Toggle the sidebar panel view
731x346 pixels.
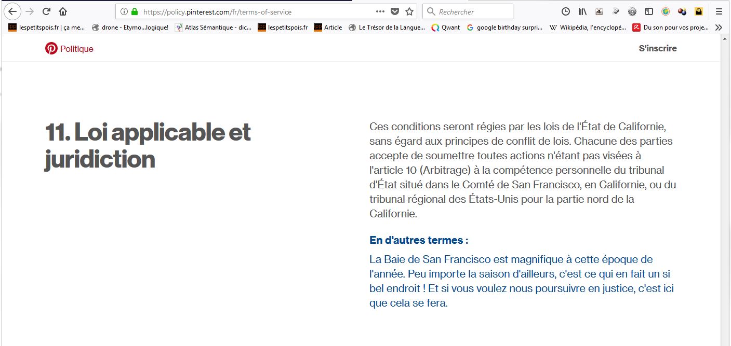coord(648,11)
